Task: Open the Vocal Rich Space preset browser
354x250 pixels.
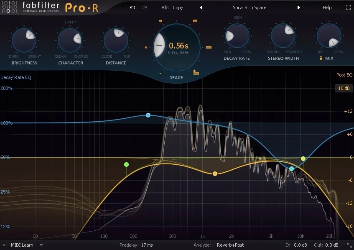Action: coord(250,7)
